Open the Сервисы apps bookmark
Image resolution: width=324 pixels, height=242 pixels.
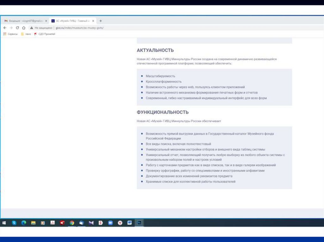point(10,34)
